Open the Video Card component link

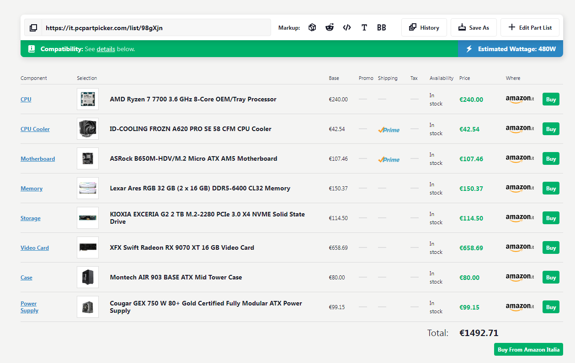click(x=35, y=248)
